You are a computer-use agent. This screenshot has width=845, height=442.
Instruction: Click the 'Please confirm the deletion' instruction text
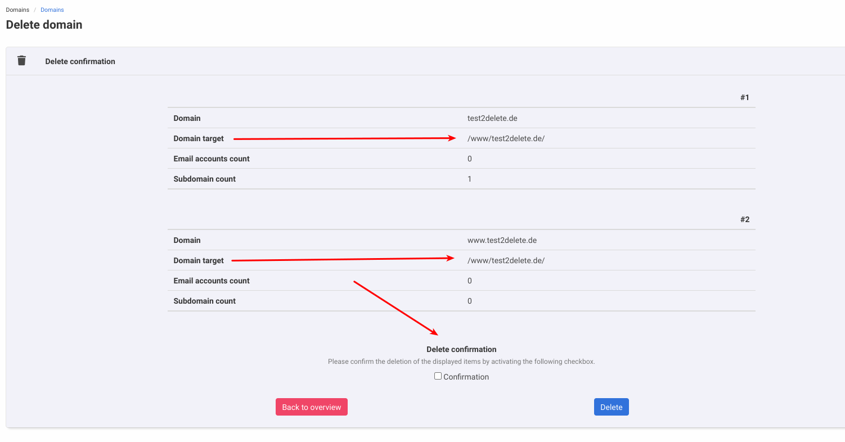[461, 362]
